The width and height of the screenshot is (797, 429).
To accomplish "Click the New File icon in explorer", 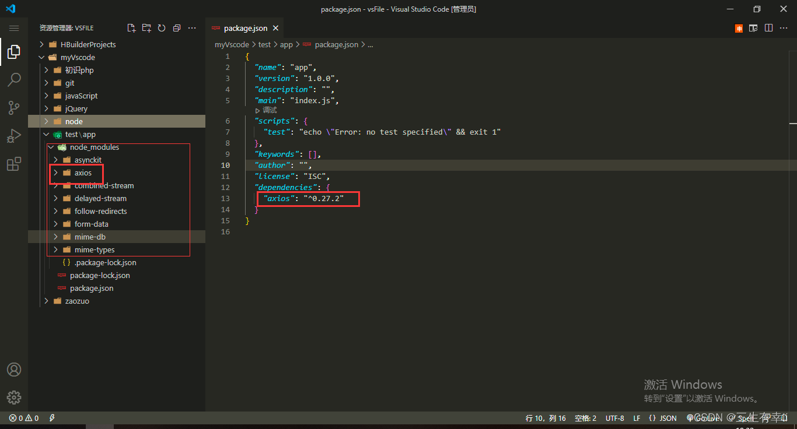I will coord(131,28).
